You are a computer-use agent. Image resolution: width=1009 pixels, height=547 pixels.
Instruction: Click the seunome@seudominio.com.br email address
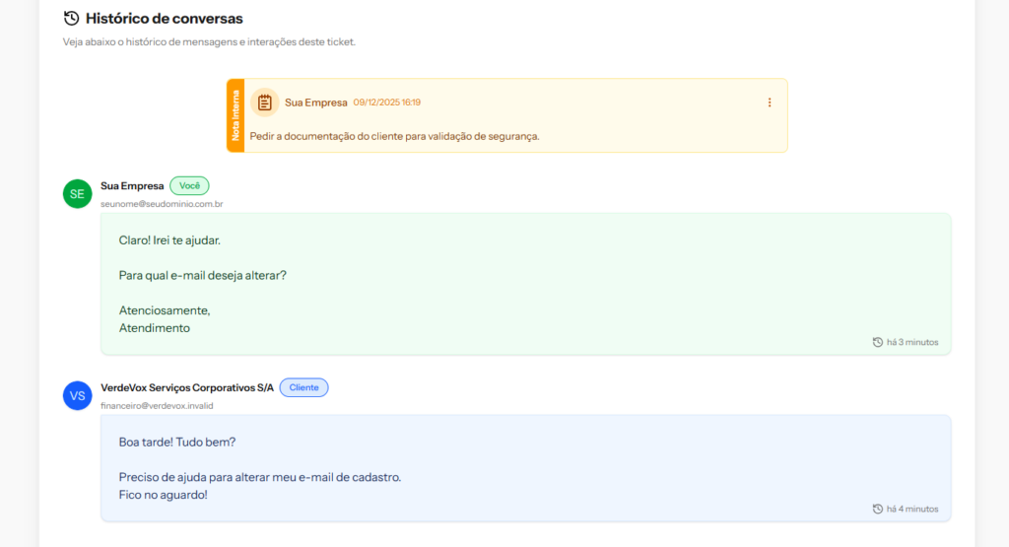point(162,204)
